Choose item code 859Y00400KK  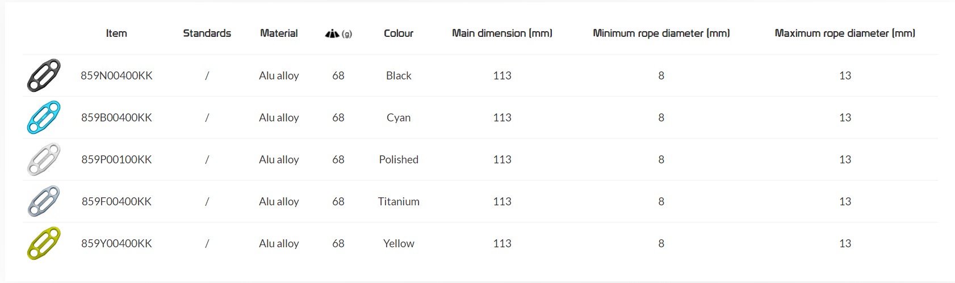[116, 243]
